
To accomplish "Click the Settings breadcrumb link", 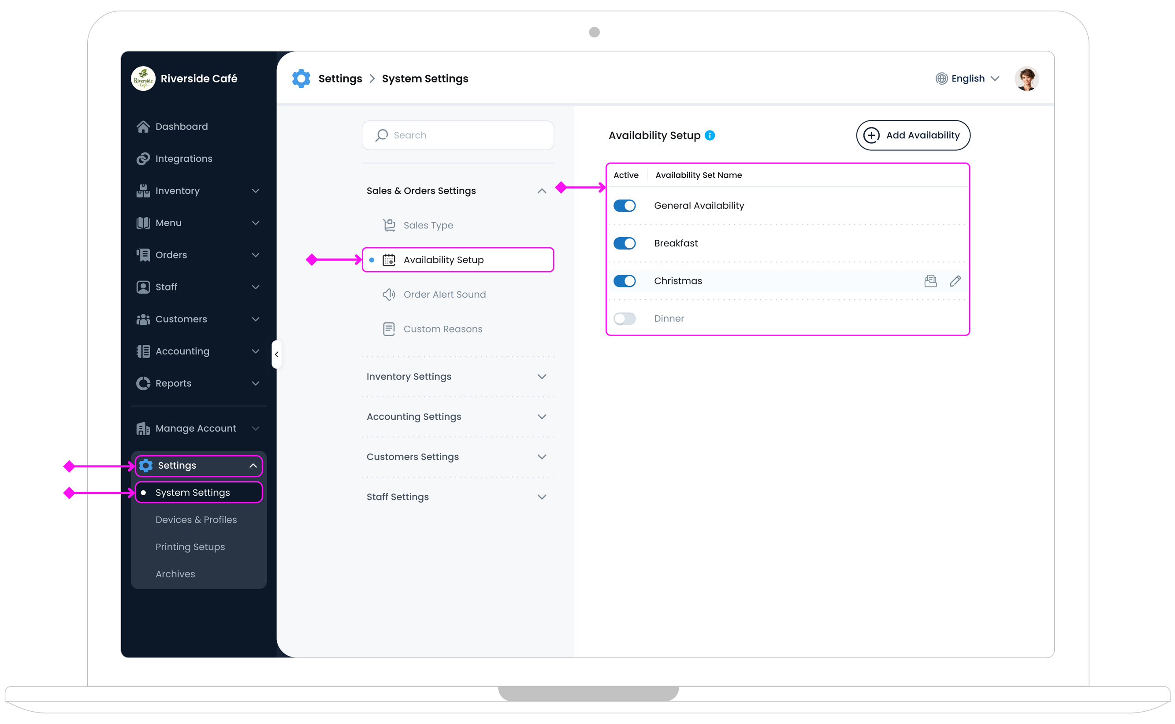I will coord(340,78).
